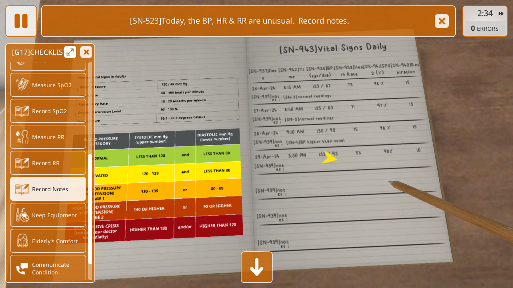Click the Record SpO2 notebook icon
The height and width of the screenshot is (288, 513).
point(22,111)
